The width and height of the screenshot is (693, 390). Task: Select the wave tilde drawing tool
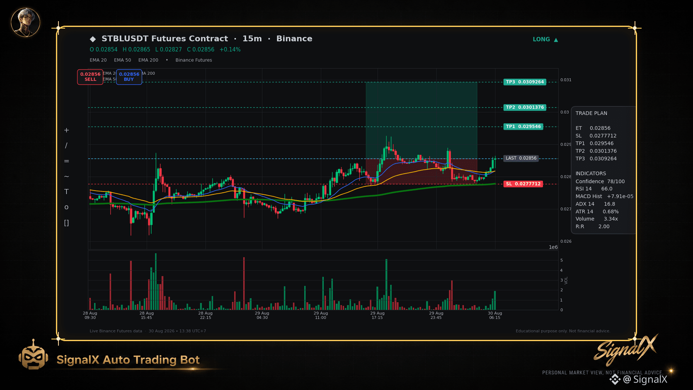pyautogui.click(x=66, y=176)
